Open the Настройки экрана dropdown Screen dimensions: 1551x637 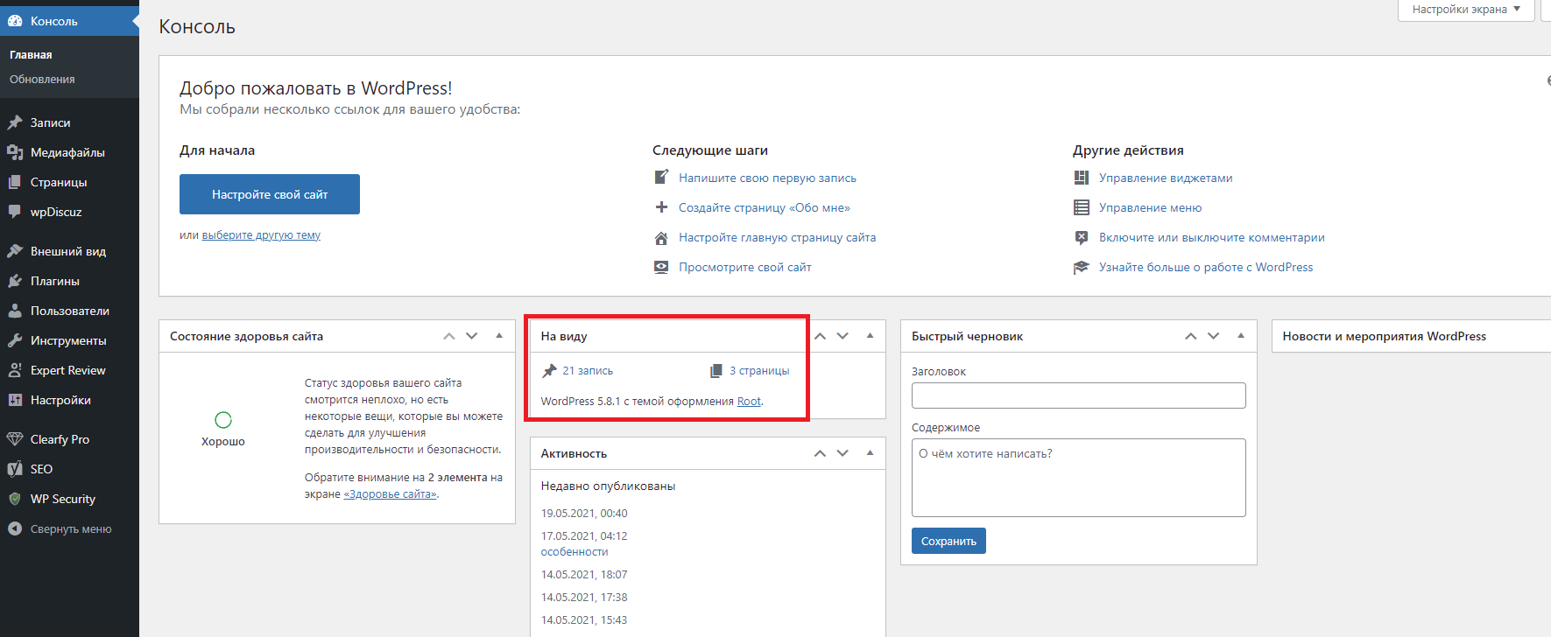coord(1466,10)
